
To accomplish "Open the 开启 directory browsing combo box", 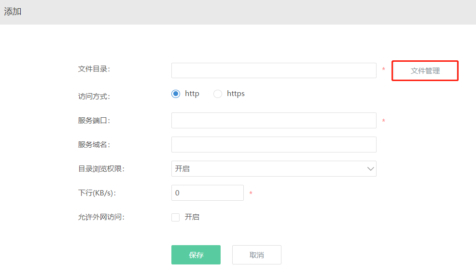I will pos(274,169).
